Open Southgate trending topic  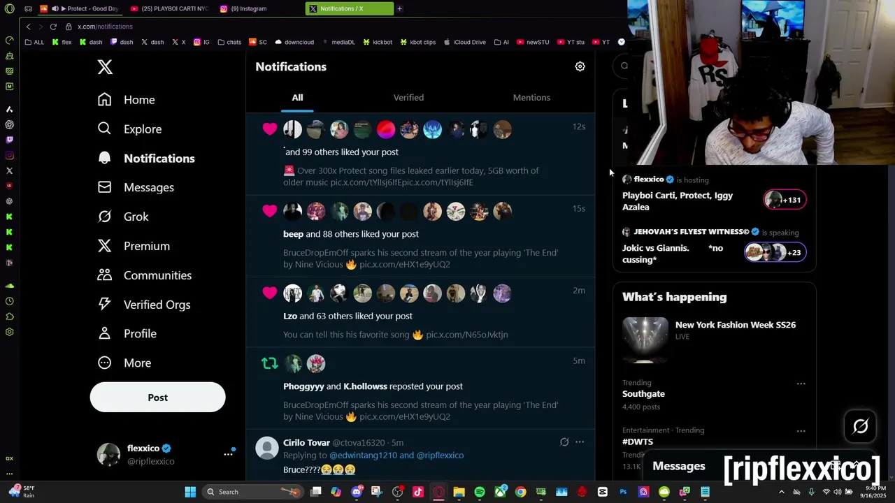643,394
